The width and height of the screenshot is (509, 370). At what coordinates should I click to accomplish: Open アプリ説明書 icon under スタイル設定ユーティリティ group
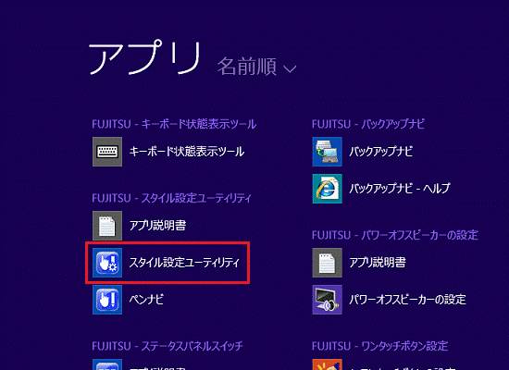[107, 226]
